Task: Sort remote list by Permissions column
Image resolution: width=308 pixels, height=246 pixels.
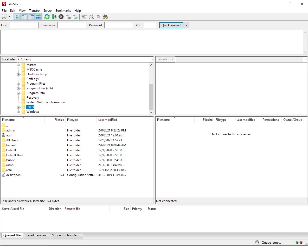Action: click(x=271, y=120)
